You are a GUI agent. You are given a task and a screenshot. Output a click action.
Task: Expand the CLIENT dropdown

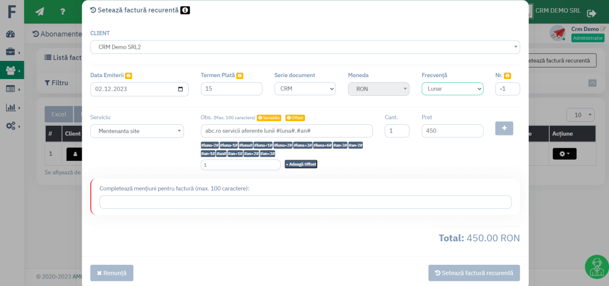point(305,47)
